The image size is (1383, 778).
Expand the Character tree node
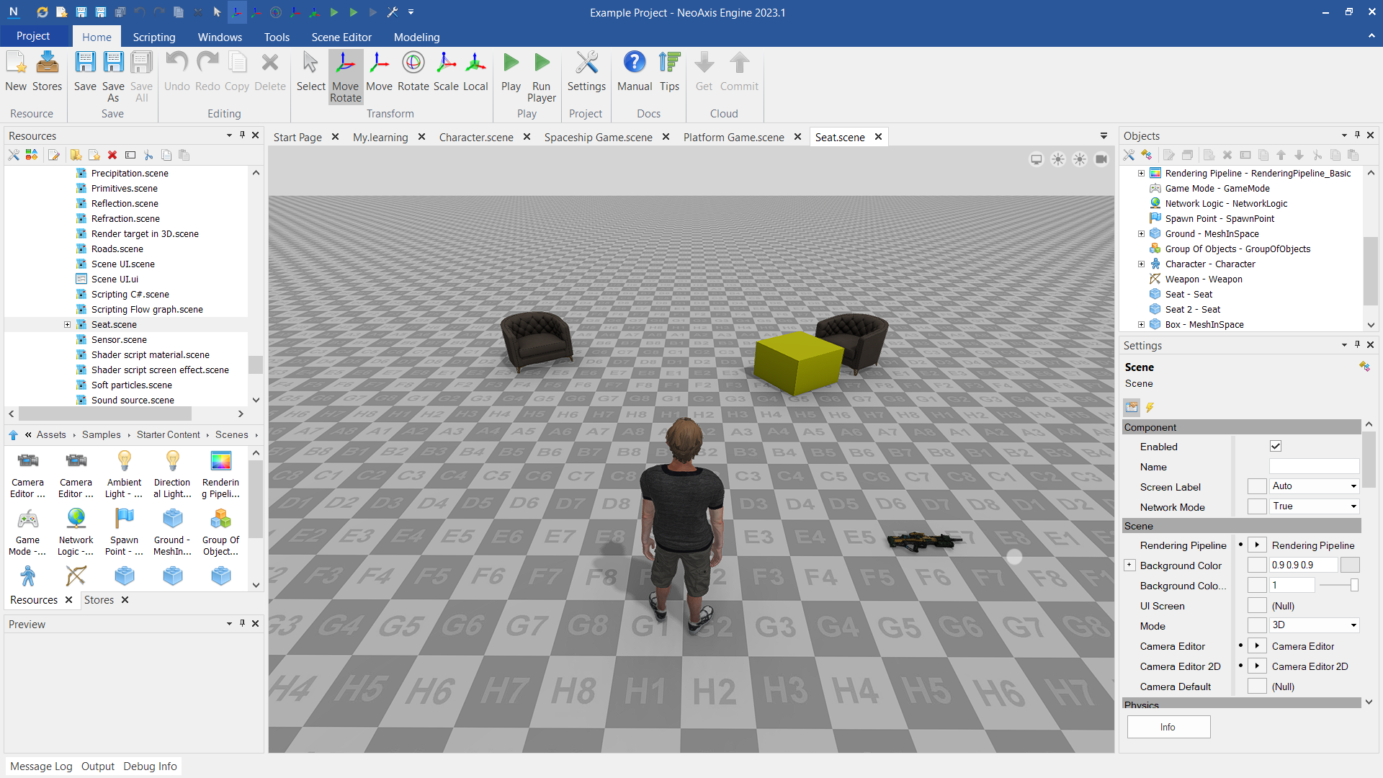1141,264
